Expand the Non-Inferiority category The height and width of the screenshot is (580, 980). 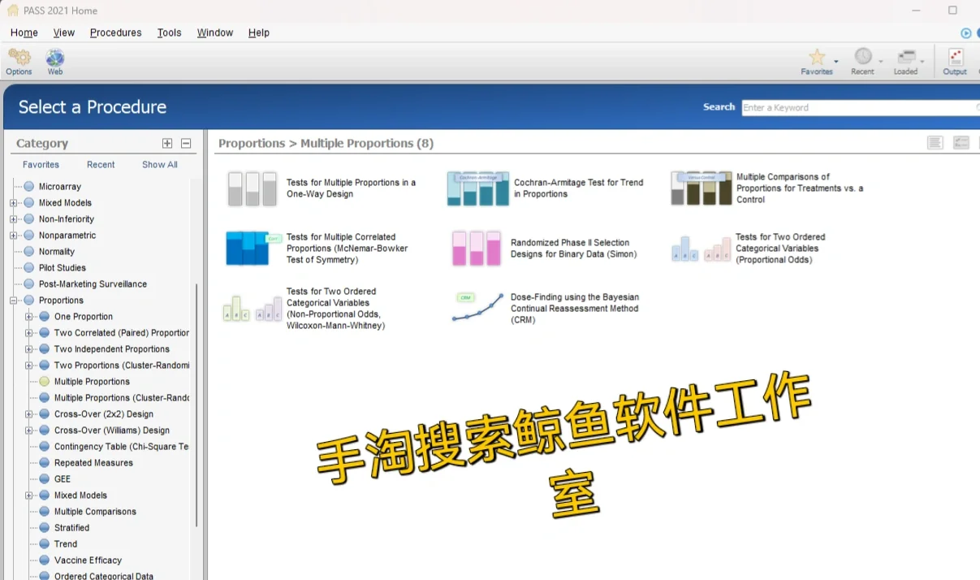point(14,219)
